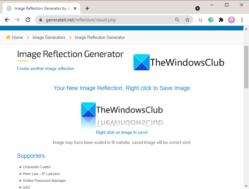Screen dimensions: 249x189
Task: Minimize the Chrome window
Action: pyautogui.click(x=212, y=5)
